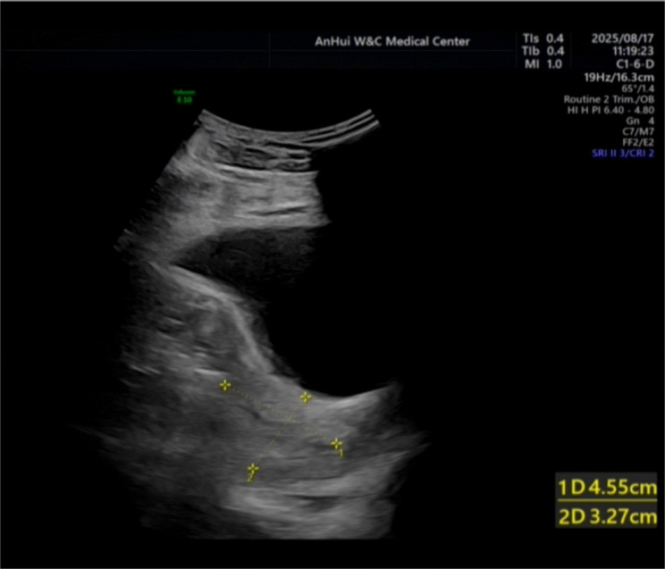Click the exam date '2025/08/17'

pos(623,38)
